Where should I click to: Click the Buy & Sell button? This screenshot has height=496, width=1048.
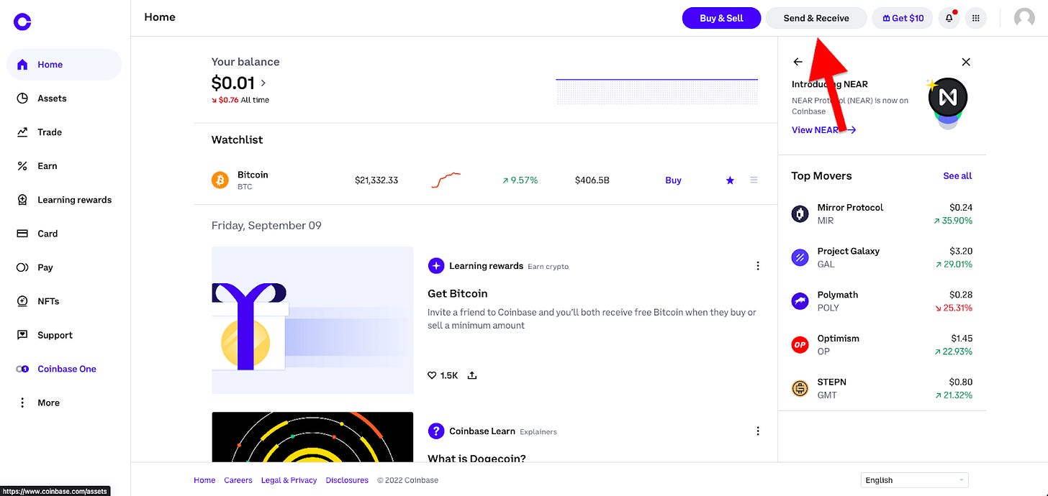click(x=721, y=18)
